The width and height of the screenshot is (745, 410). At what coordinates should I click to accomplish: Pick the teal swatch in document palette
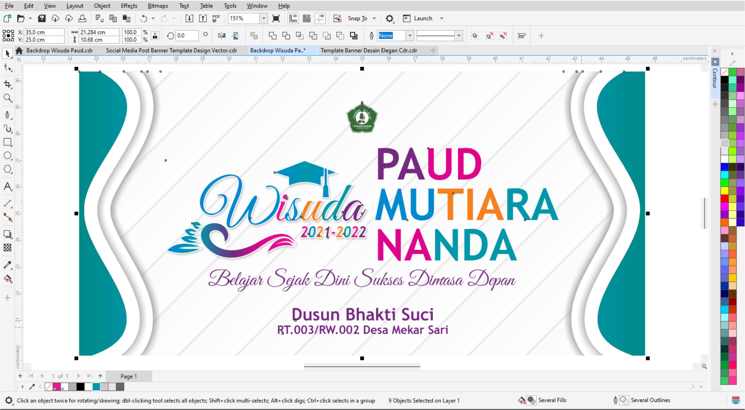(96, 387)
